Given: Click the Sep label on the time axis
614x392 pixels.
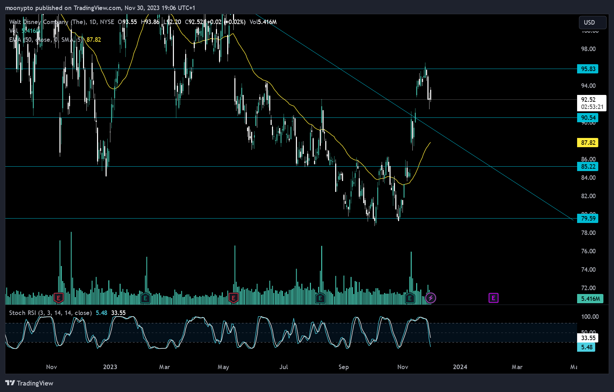Looking at the screenshot, I should (344, 367).
